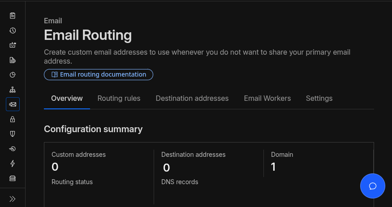Expand the sidebar with double chevron
The image size is (392, 207).
[13, 198]
